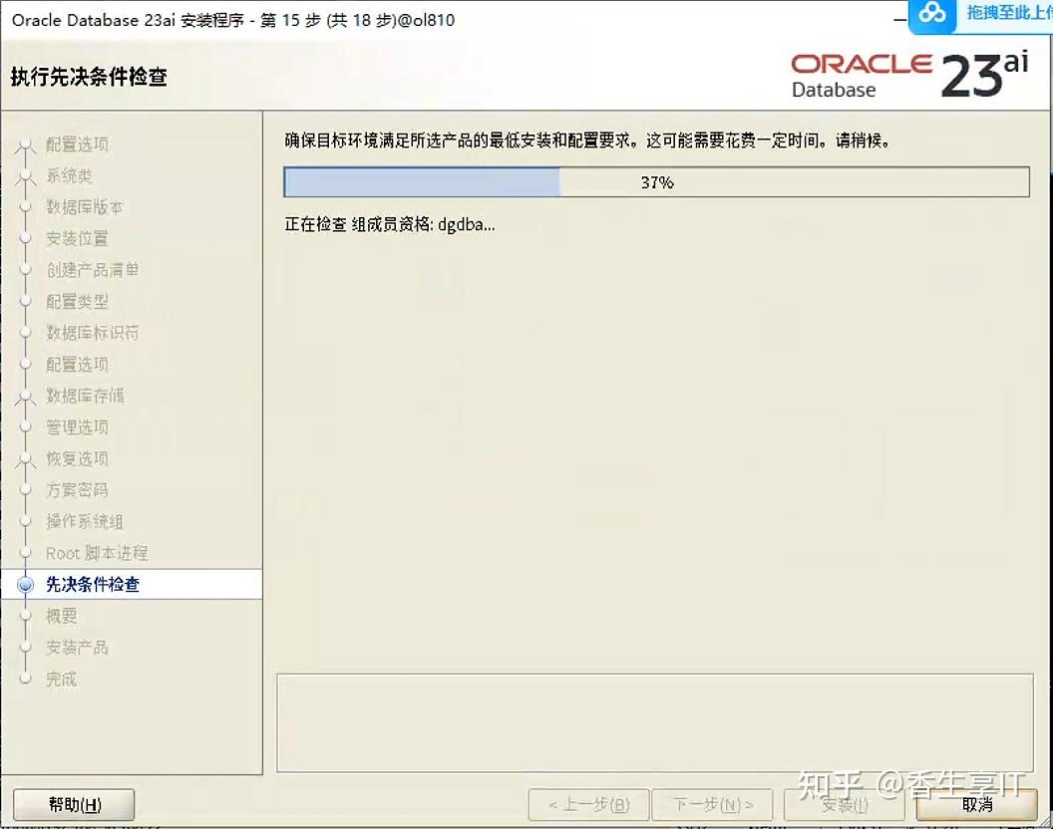Select the Root 脚本进程 step
1053x829 pixels.
pyautogui.click(x=25, y=553)
